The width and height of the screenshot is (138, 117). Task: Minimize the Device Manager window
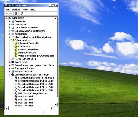pyautogui.click(x=50, y=6)
